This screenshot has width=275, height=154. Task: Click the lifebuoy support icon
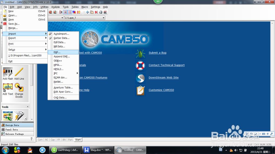[x=140, y=65]
